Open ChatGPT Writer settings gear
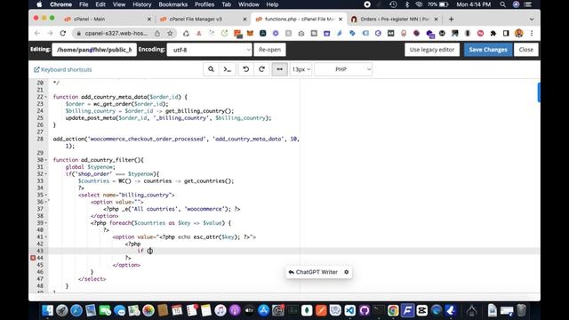This screenshot has height=320, width=569. click(347, 272)
